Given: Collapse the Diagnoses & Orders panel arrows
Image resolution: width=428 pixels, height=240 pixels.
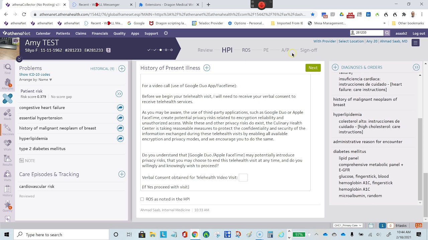Looking at the screenshot, I should 416,67.
